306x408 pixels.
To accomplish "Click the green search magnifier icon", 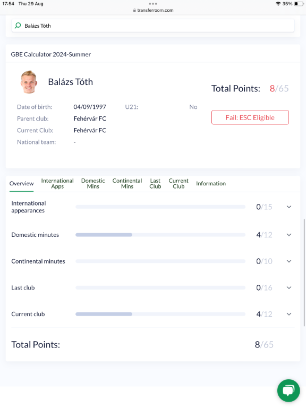I will click(x=18, y=25).
